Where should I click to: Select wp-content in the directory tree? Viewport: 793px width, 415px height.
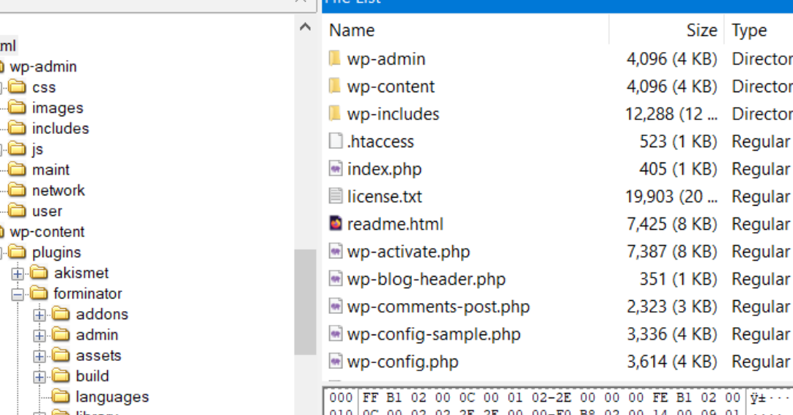click(x=47, y=232)
